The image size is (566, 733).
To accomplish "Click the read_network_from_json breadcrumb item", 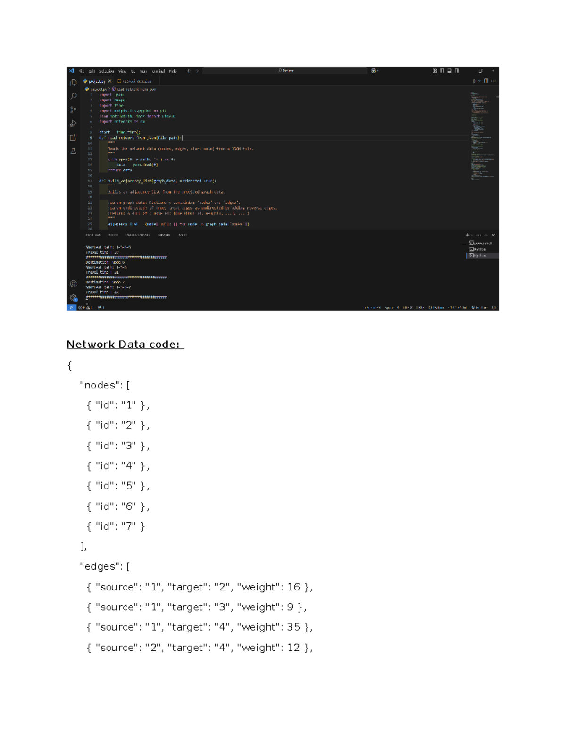I will [x=134, y=89].
